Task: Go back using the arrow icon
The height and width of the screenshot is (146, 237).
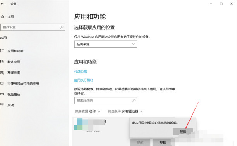Action: pos(2,4)
